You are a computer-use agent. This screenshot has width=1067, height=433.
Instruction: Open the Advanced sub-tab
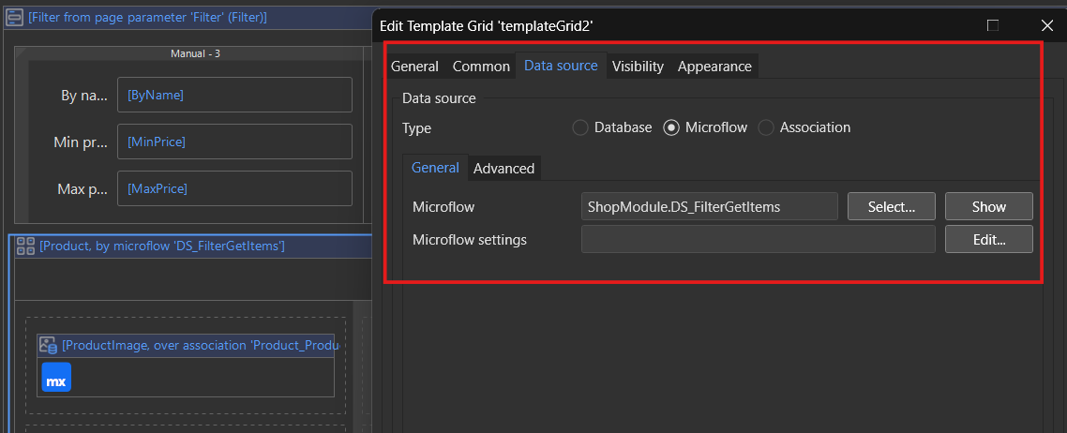pos(503,168)
